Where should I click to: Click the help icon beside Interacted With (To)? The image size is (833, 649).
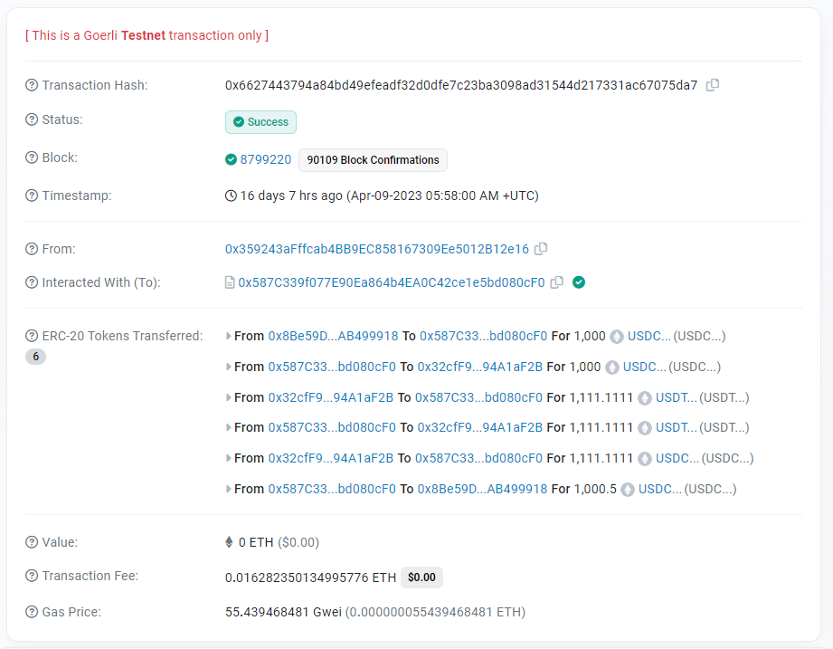point(32,282)
